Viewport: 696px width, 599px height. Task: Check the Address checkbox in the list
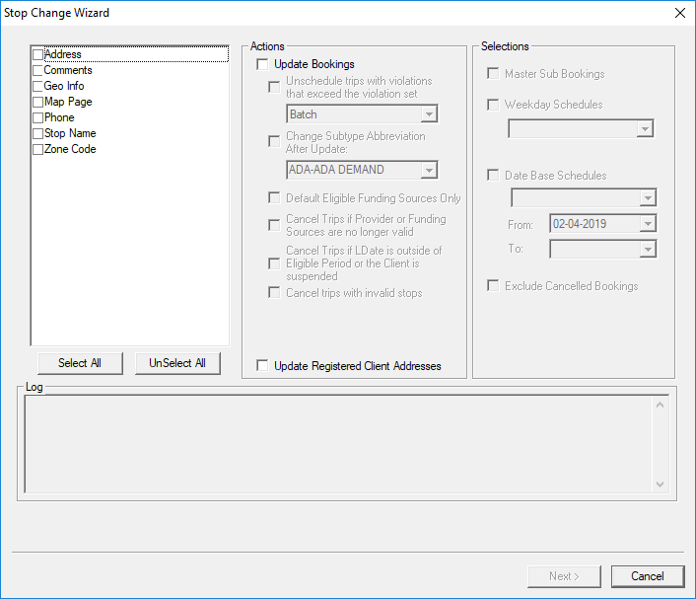coord(37,55)
